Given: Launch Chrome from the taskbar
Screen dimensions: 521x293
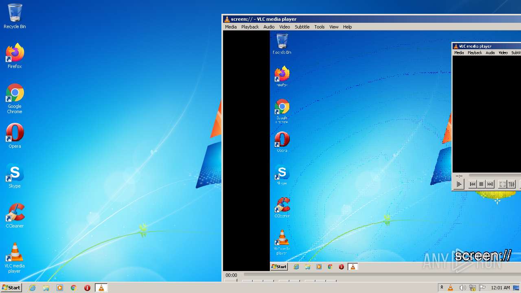Looking at the screenshot, I should click(x=74, y=288).
